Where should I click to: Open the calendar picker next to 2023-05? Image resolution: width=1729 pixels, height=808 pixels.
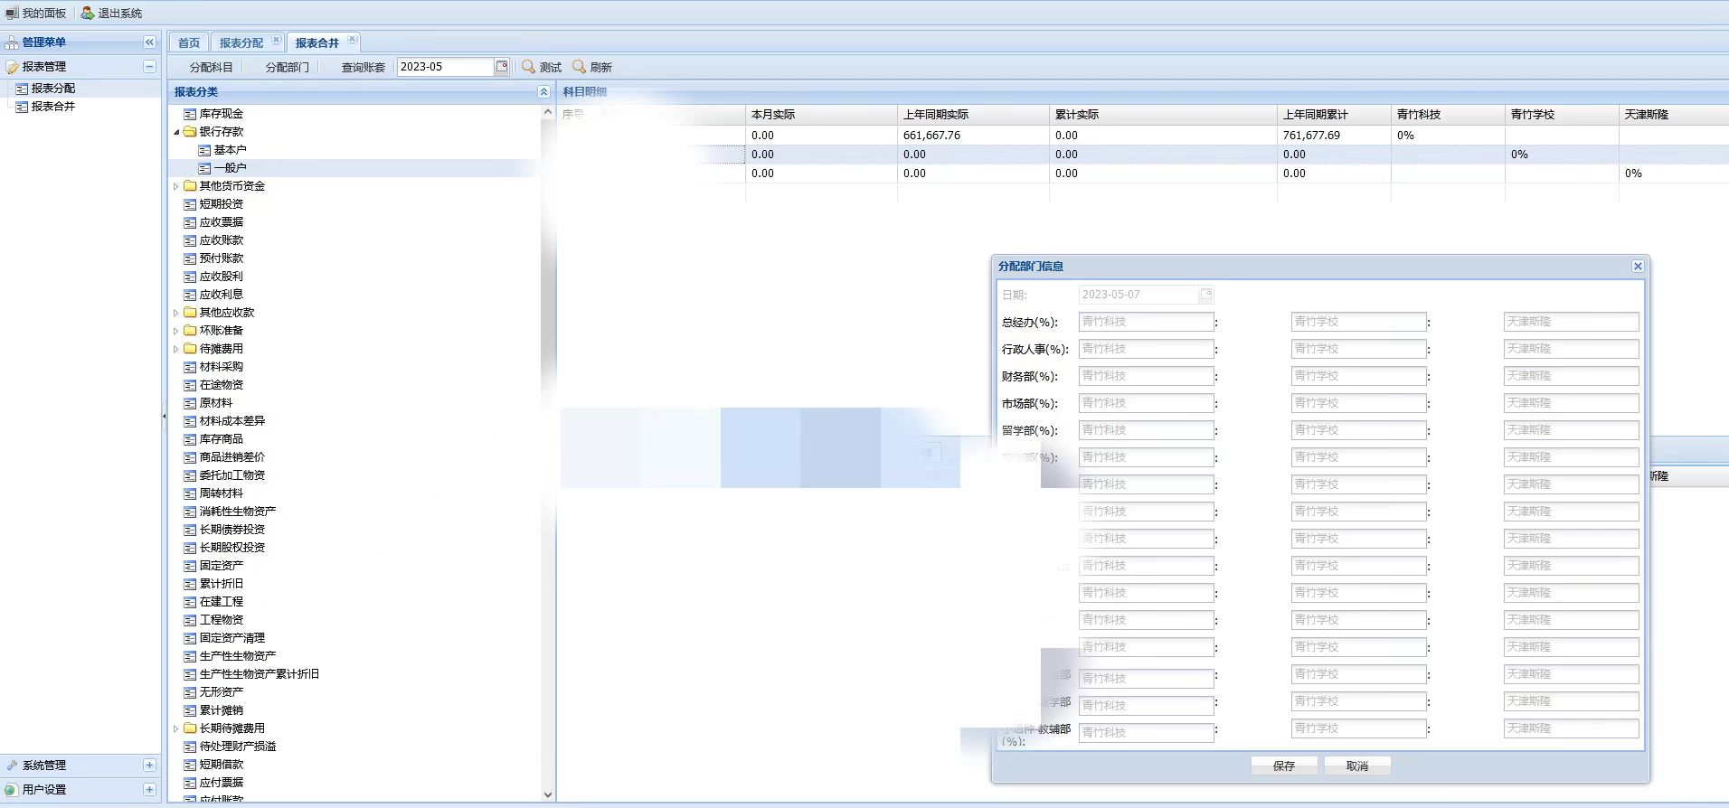(x=502, y=67)
